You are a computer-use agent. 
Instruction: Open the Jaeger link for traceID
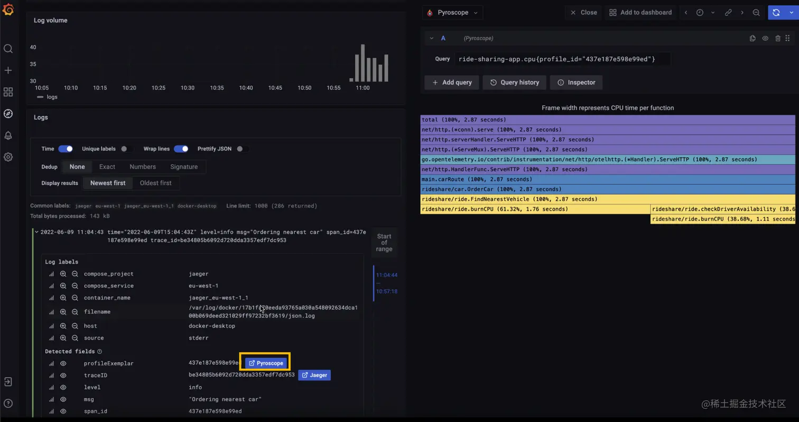[314, 375]
